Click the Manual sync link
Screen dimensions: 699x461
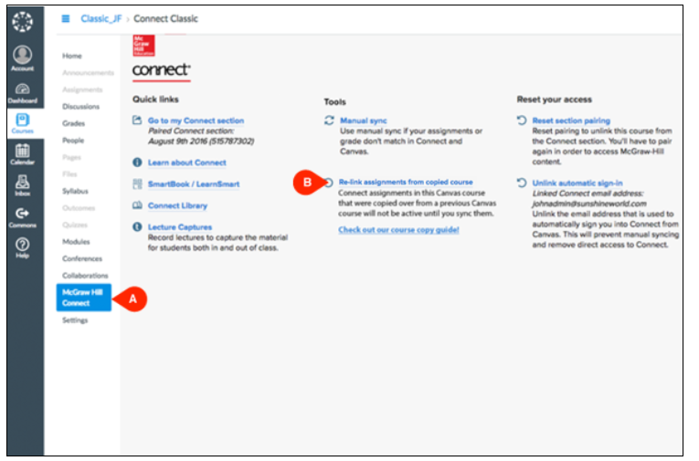click(x=363, y=120)
